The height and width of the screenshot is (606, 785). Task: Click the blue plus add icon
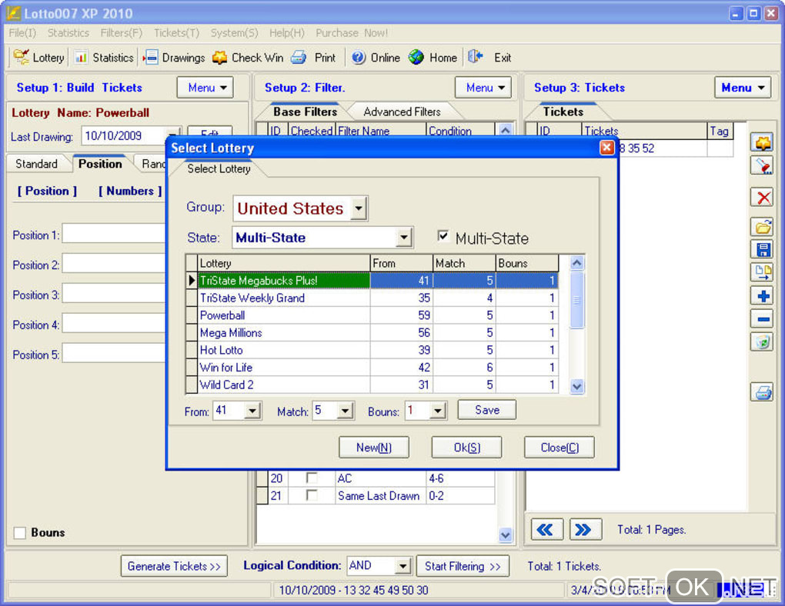pyautogui.click(x=762, y=296)
